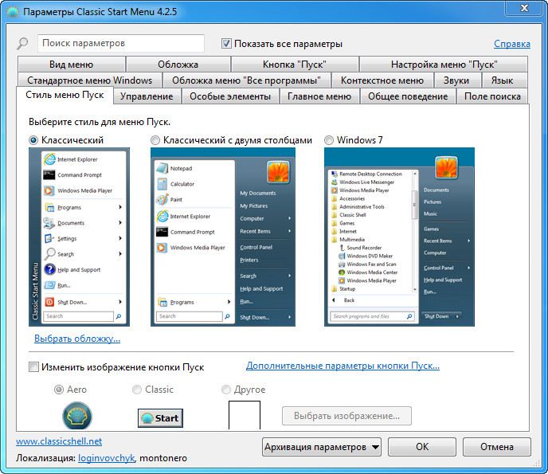Check 'Изменить изображение кнопки Пуск' option
Viewport: 548px width, 474px height.
33,367
